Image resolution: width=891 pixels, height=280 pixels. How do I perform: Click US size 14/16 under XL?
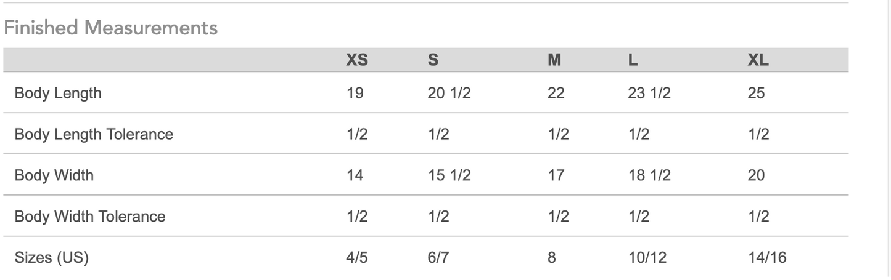[x=767, y=258]
